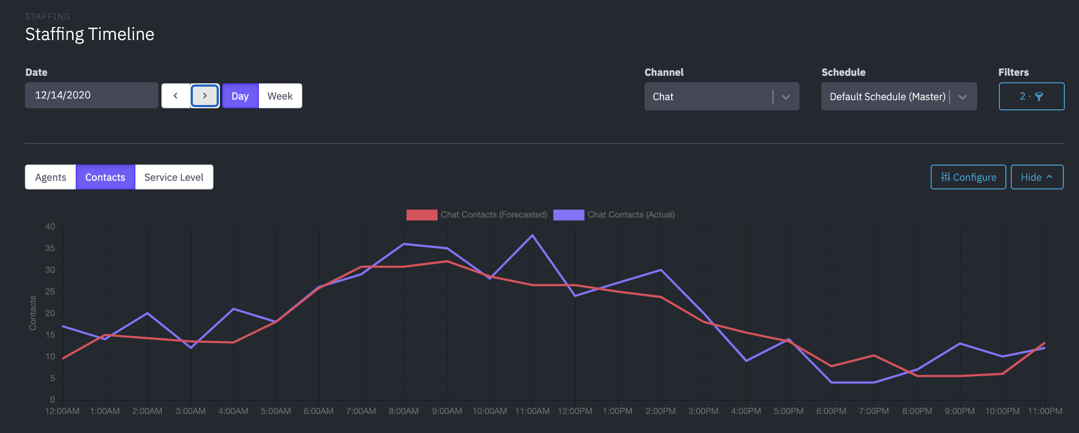Switch to Day view

(x=240, y=96)
